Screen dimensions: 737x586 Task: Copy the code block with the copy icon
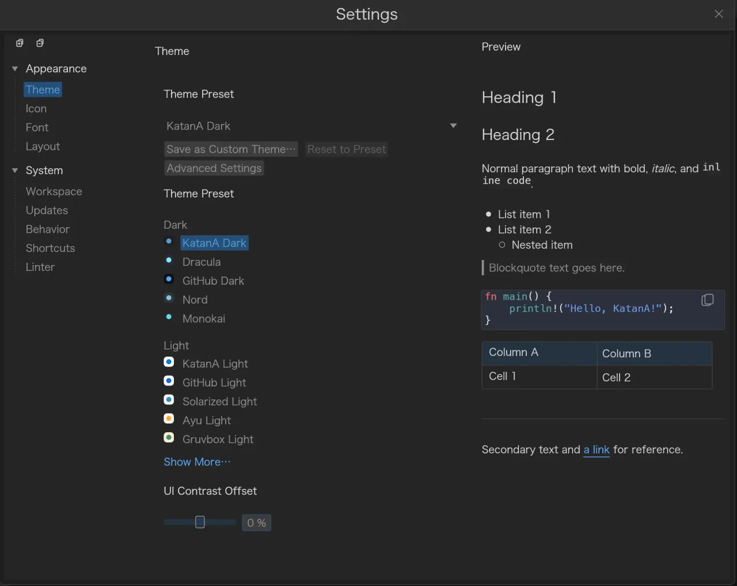pos(708,300)
